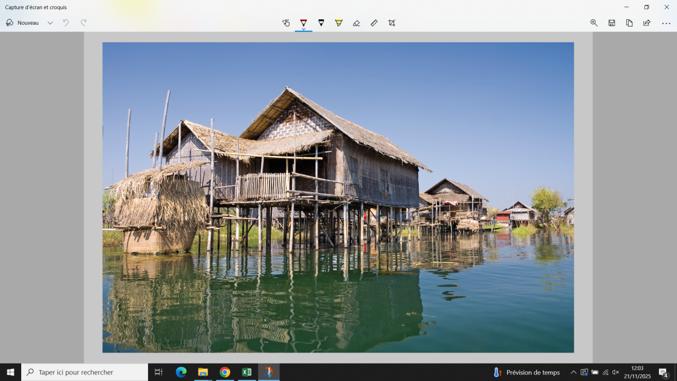The width and height of the screenshot is (677, 381).
Task: Select the red ballpoint pen tool
Action: coord(303,22)
